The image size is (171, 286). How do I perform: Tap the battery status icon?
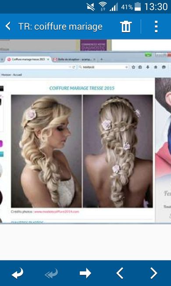point(138,7)
